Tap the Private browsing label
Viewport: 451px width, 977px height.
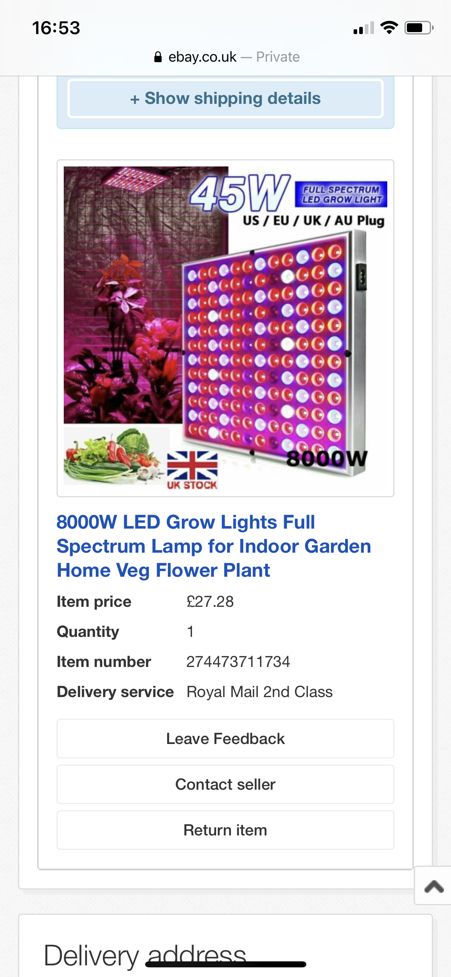pyautogui.click(x=278, y=57)
